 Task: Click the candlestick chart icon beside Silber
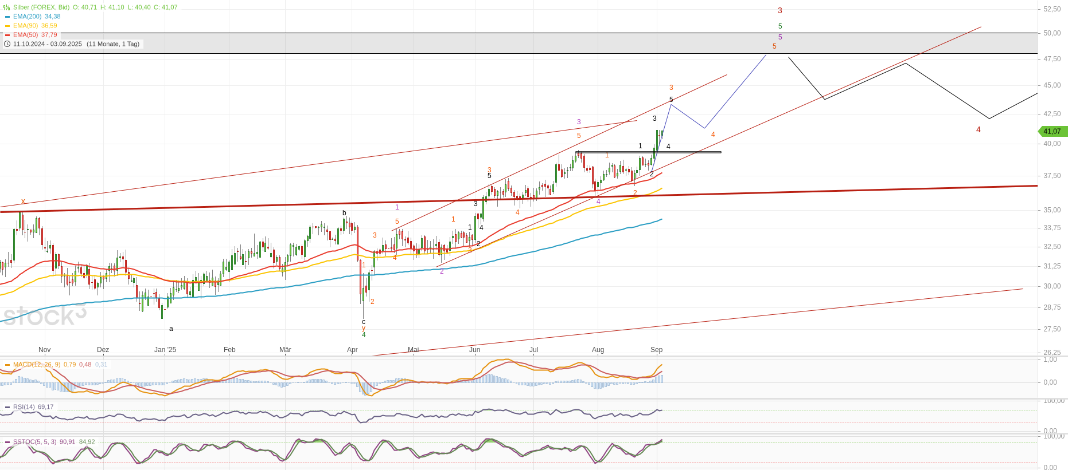point(7,7)
